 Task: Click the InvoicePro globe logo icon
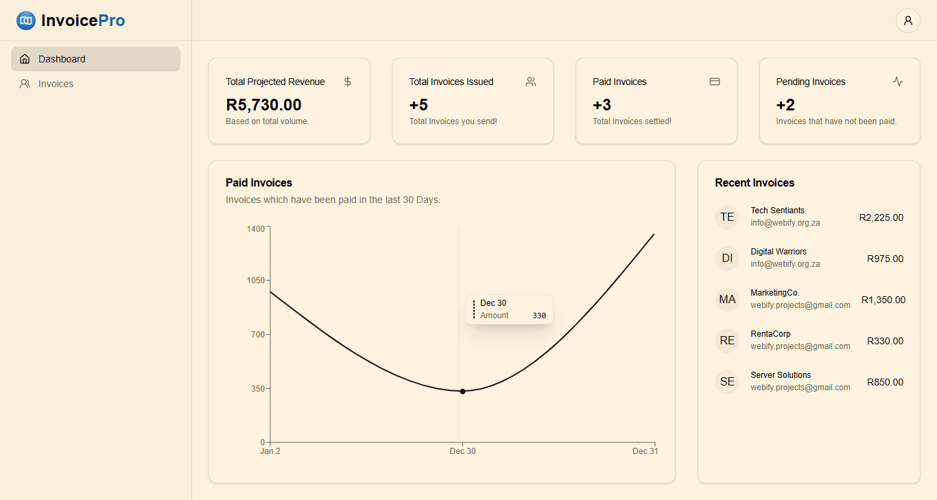[26, 21]
